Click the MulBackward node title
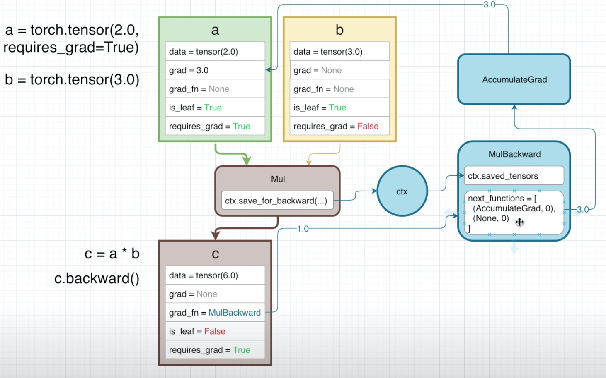Image resolution: width=606 pixels, height=378 pixels. click(x=514, y=154)
